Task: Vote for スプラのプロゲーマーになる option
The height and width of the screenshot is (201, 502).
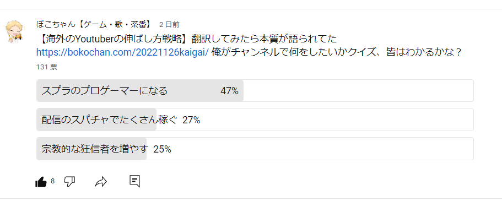Action: pos(255,91)
